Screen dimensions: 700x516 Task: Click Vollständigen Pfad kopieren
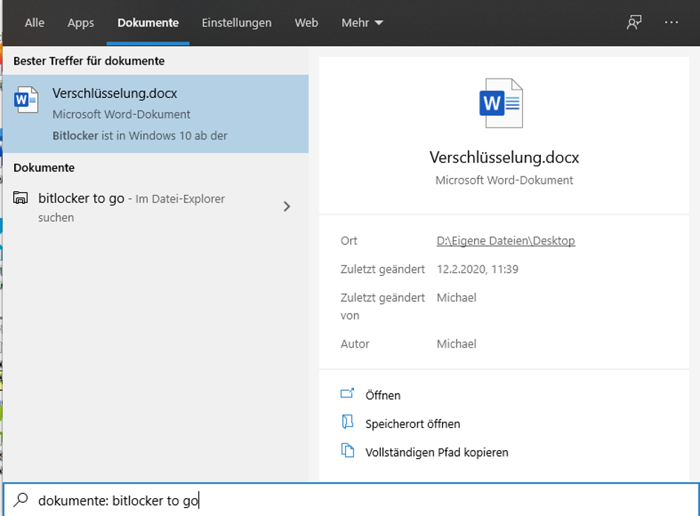click(x=436, y=452)
